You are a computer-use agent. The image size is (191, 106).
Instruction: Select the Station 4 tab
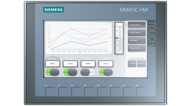[x=106, y=59]
